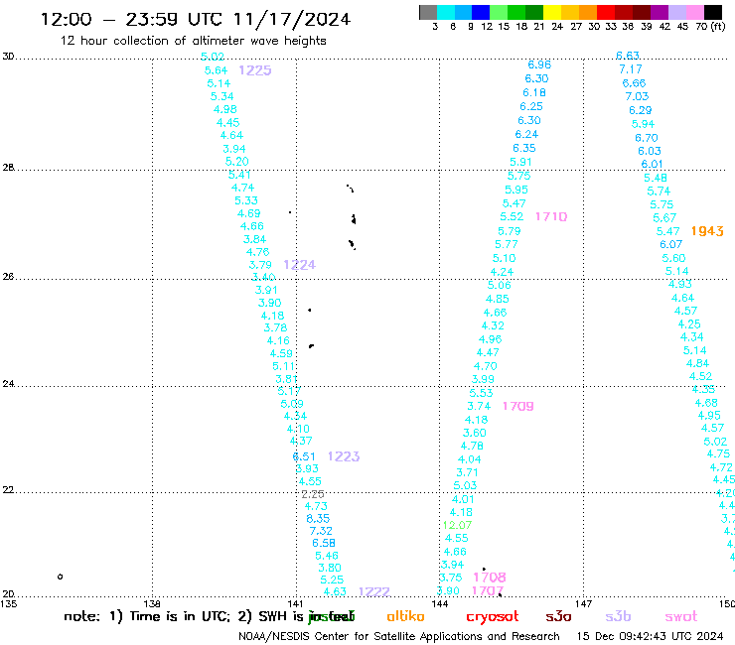
Task: Click the wave height value '3.40'
Action: 263,277
